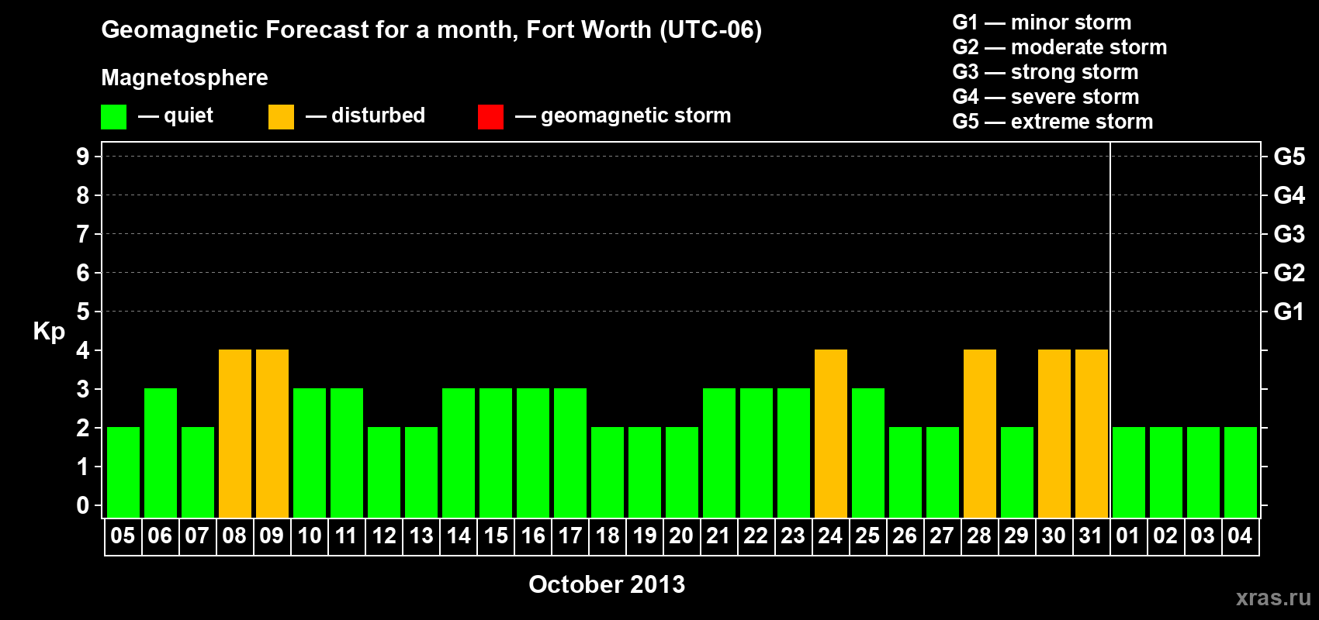Click the G5 extreme storm legend line

point(1053,122)
